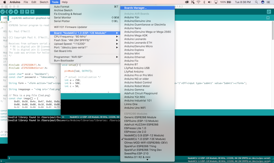
Task: Select the Linino One board
Action: click(x=147, y=104)
